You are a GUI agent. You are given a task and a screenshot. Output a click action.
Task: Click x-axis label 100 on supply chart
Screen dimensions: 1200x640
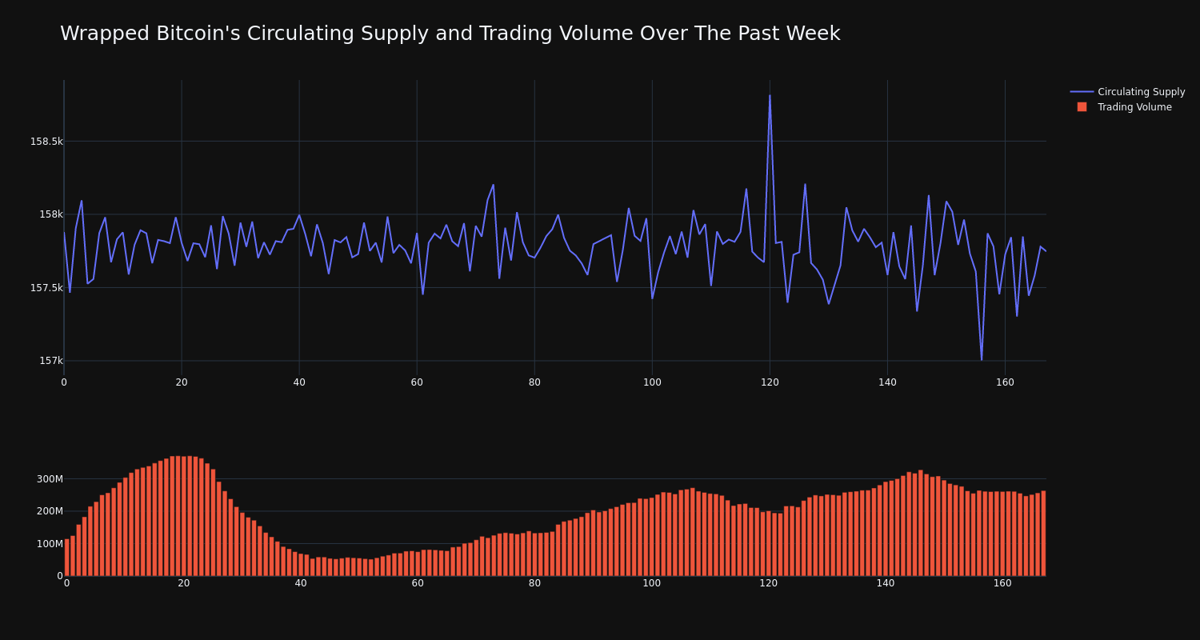[652, 382]
